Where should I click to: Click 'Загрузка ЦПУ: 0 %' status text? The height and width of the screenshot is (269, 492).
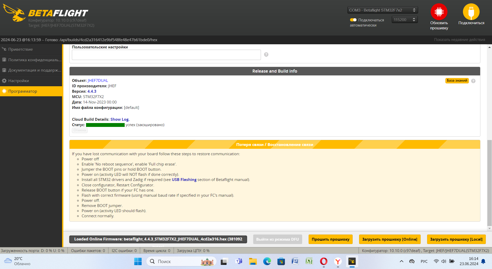click(x=193, y=250)
